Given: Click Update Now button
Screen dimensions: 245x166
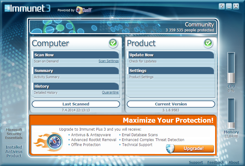Looking at the screenshot, I should pos(171,55).
